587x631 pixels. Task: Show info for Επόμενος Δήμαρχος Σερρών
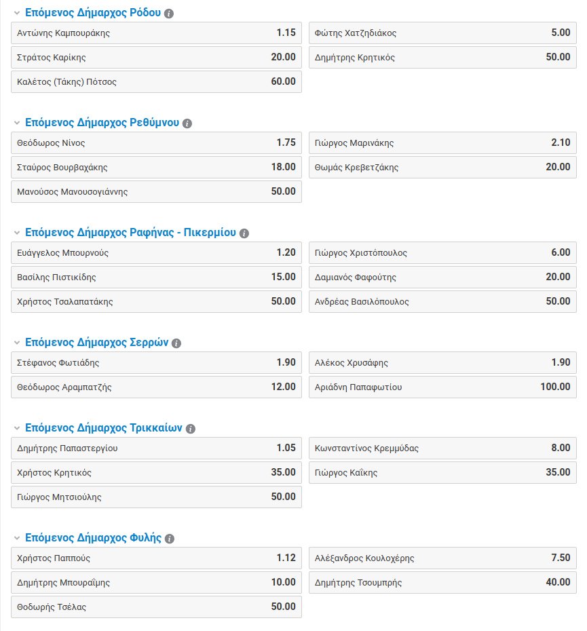point(176,343)
